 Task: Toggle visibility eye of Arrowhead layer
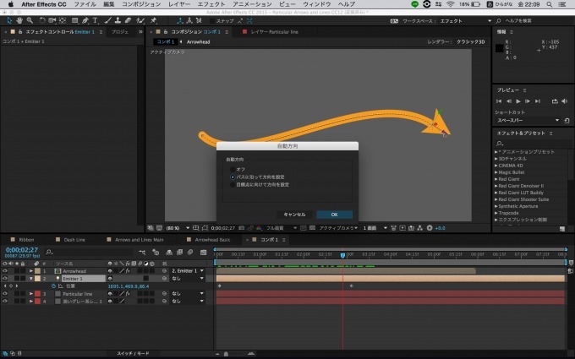click(5, 270)
